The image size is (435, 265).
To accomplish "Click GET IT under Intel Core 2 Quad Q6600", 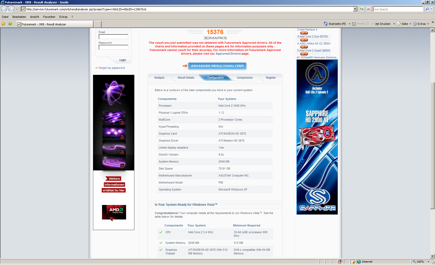I will pos(304,54).
